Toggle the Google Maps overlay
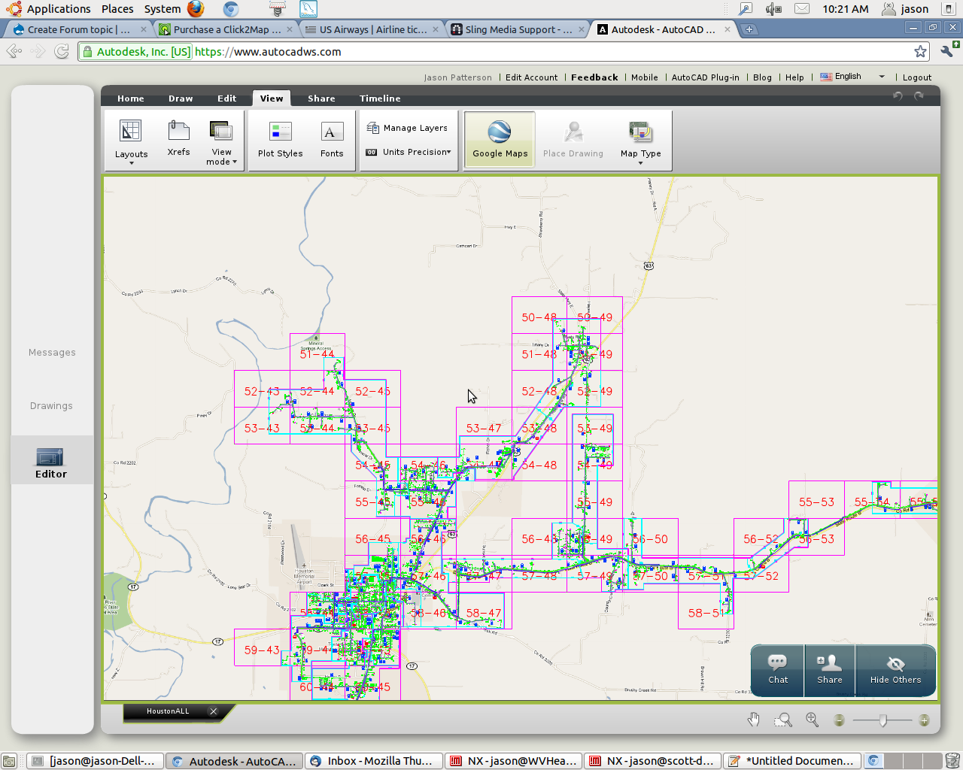Image resolution: width=963 pixels, height=770 pixels. 500,140
